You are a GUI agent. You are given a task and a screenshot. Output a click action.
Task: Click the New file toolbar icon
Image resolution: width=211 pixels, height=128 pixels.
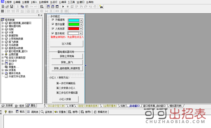(3, 7)
